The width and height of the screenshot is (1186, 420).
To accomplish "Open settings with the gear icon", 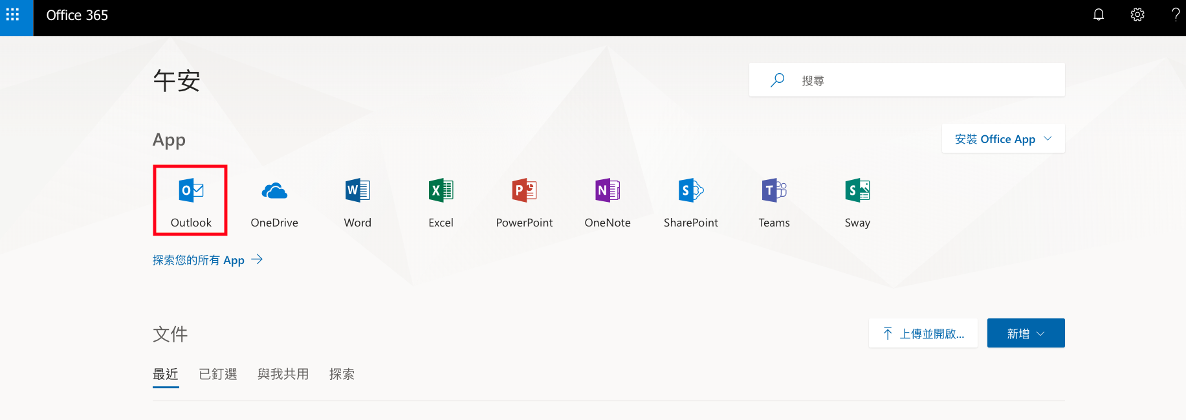I will click(x=1137, y=15).
